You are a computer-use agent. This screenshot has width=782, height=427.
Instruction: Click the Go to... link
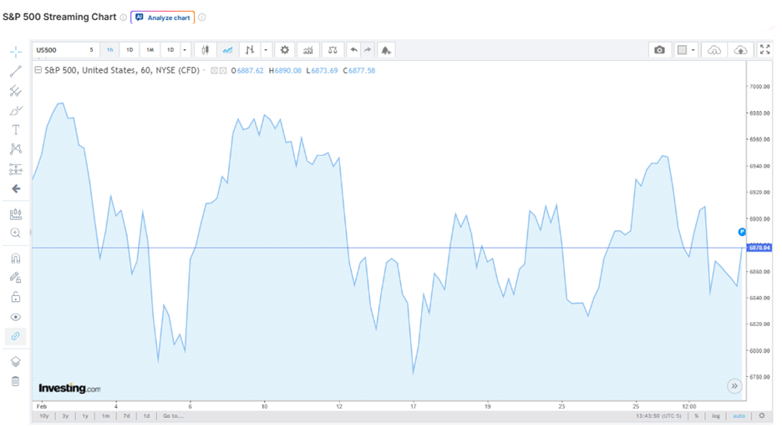pos(172,415)
